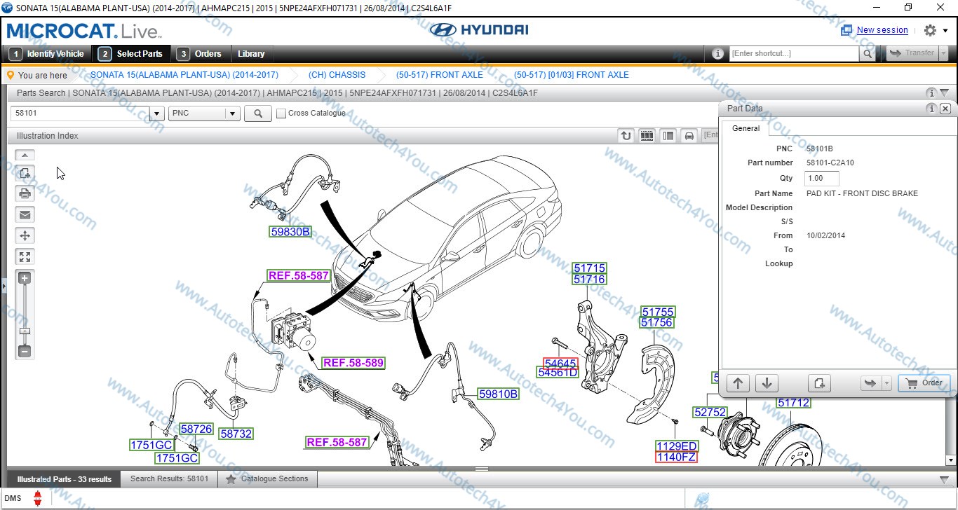
Task: Click the Order shopping cart button
Action: pyautogui.click(x=924, y=383)
